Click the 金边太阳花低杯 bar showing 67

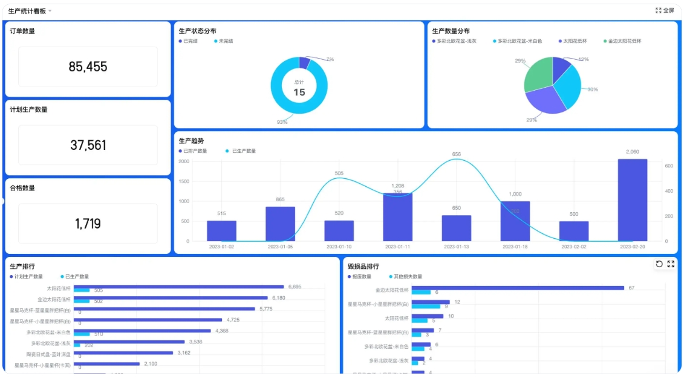pos(517,288)
